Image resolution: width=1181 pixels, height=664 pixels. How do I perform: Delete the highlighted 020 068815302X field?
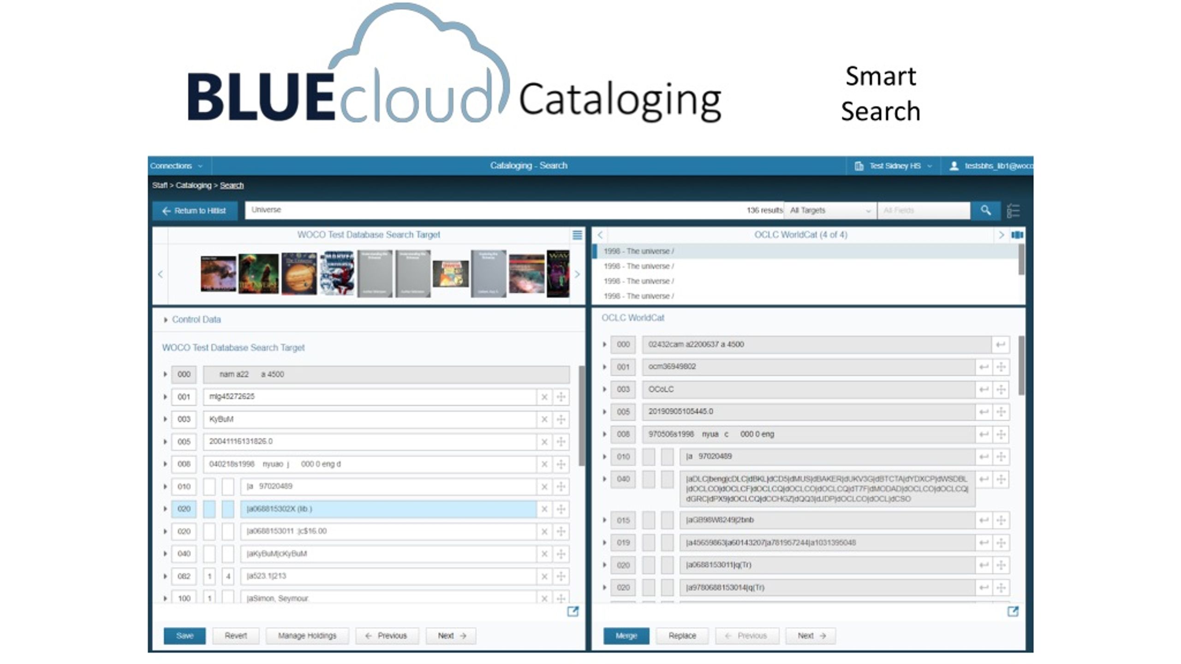point(544,509)
